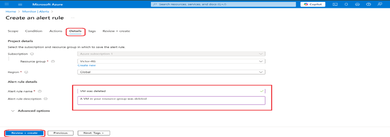Open the Region dropdown
Screen dimensions: 390x137
171,72
